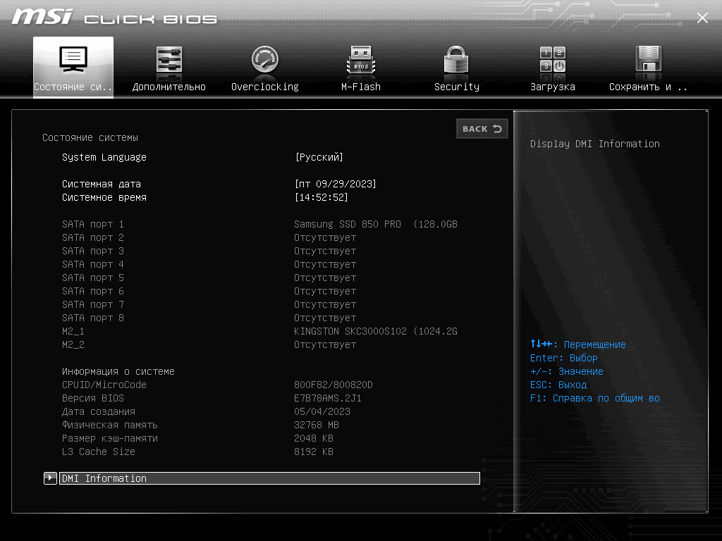Select the SATA порт 7 row
This screenshot has width=722, height=541.
coord(93,304)
